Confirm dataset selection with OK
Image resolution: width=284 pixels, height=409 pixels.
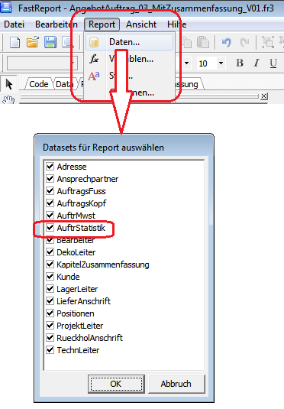pyautogui.click(x=116, y=384)
